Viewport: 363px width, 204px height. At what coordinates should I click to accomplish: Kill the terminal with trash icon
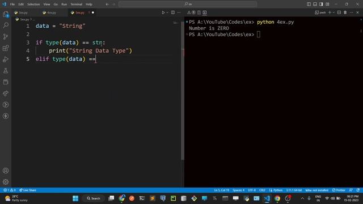coord(345,12)
